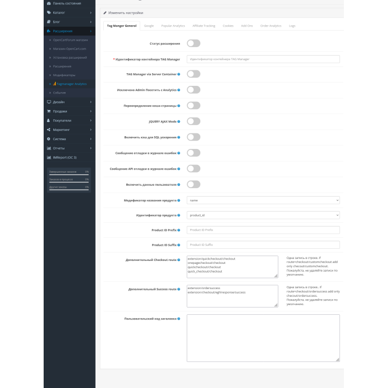388x388 pixels.
Task: Toggle JQUERY AJAX Mode on
Action: 194,121
